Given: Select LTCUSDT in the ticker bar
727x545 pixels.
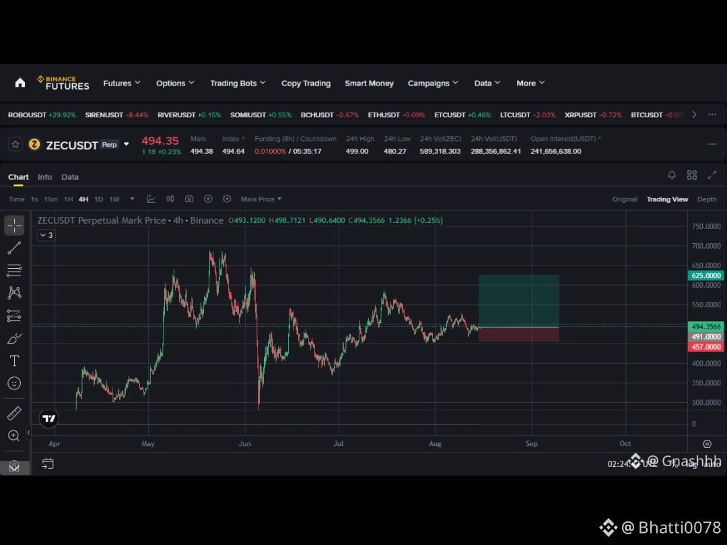Looking at the screenshot, I should 528,115.
